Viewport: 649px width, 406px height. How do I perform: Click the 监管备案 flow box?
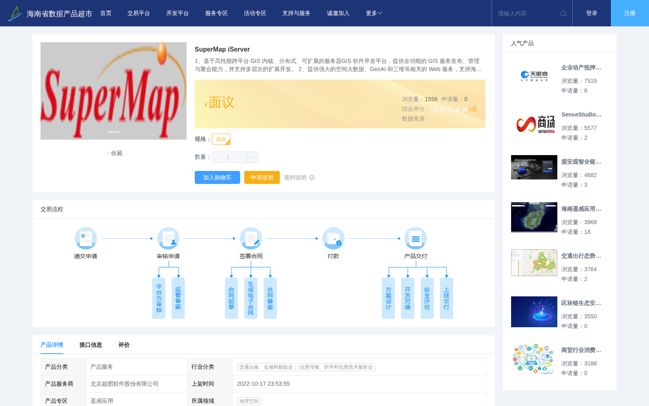[x=178, y=298]
